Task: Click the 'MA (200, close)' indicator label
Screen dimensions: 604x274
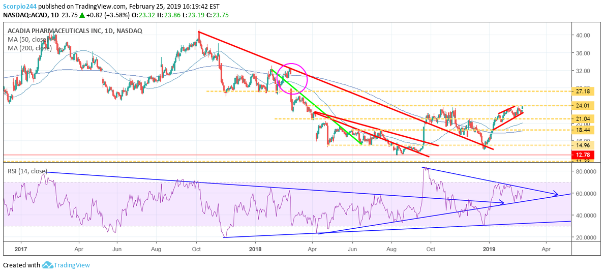Action: point(29,48)
